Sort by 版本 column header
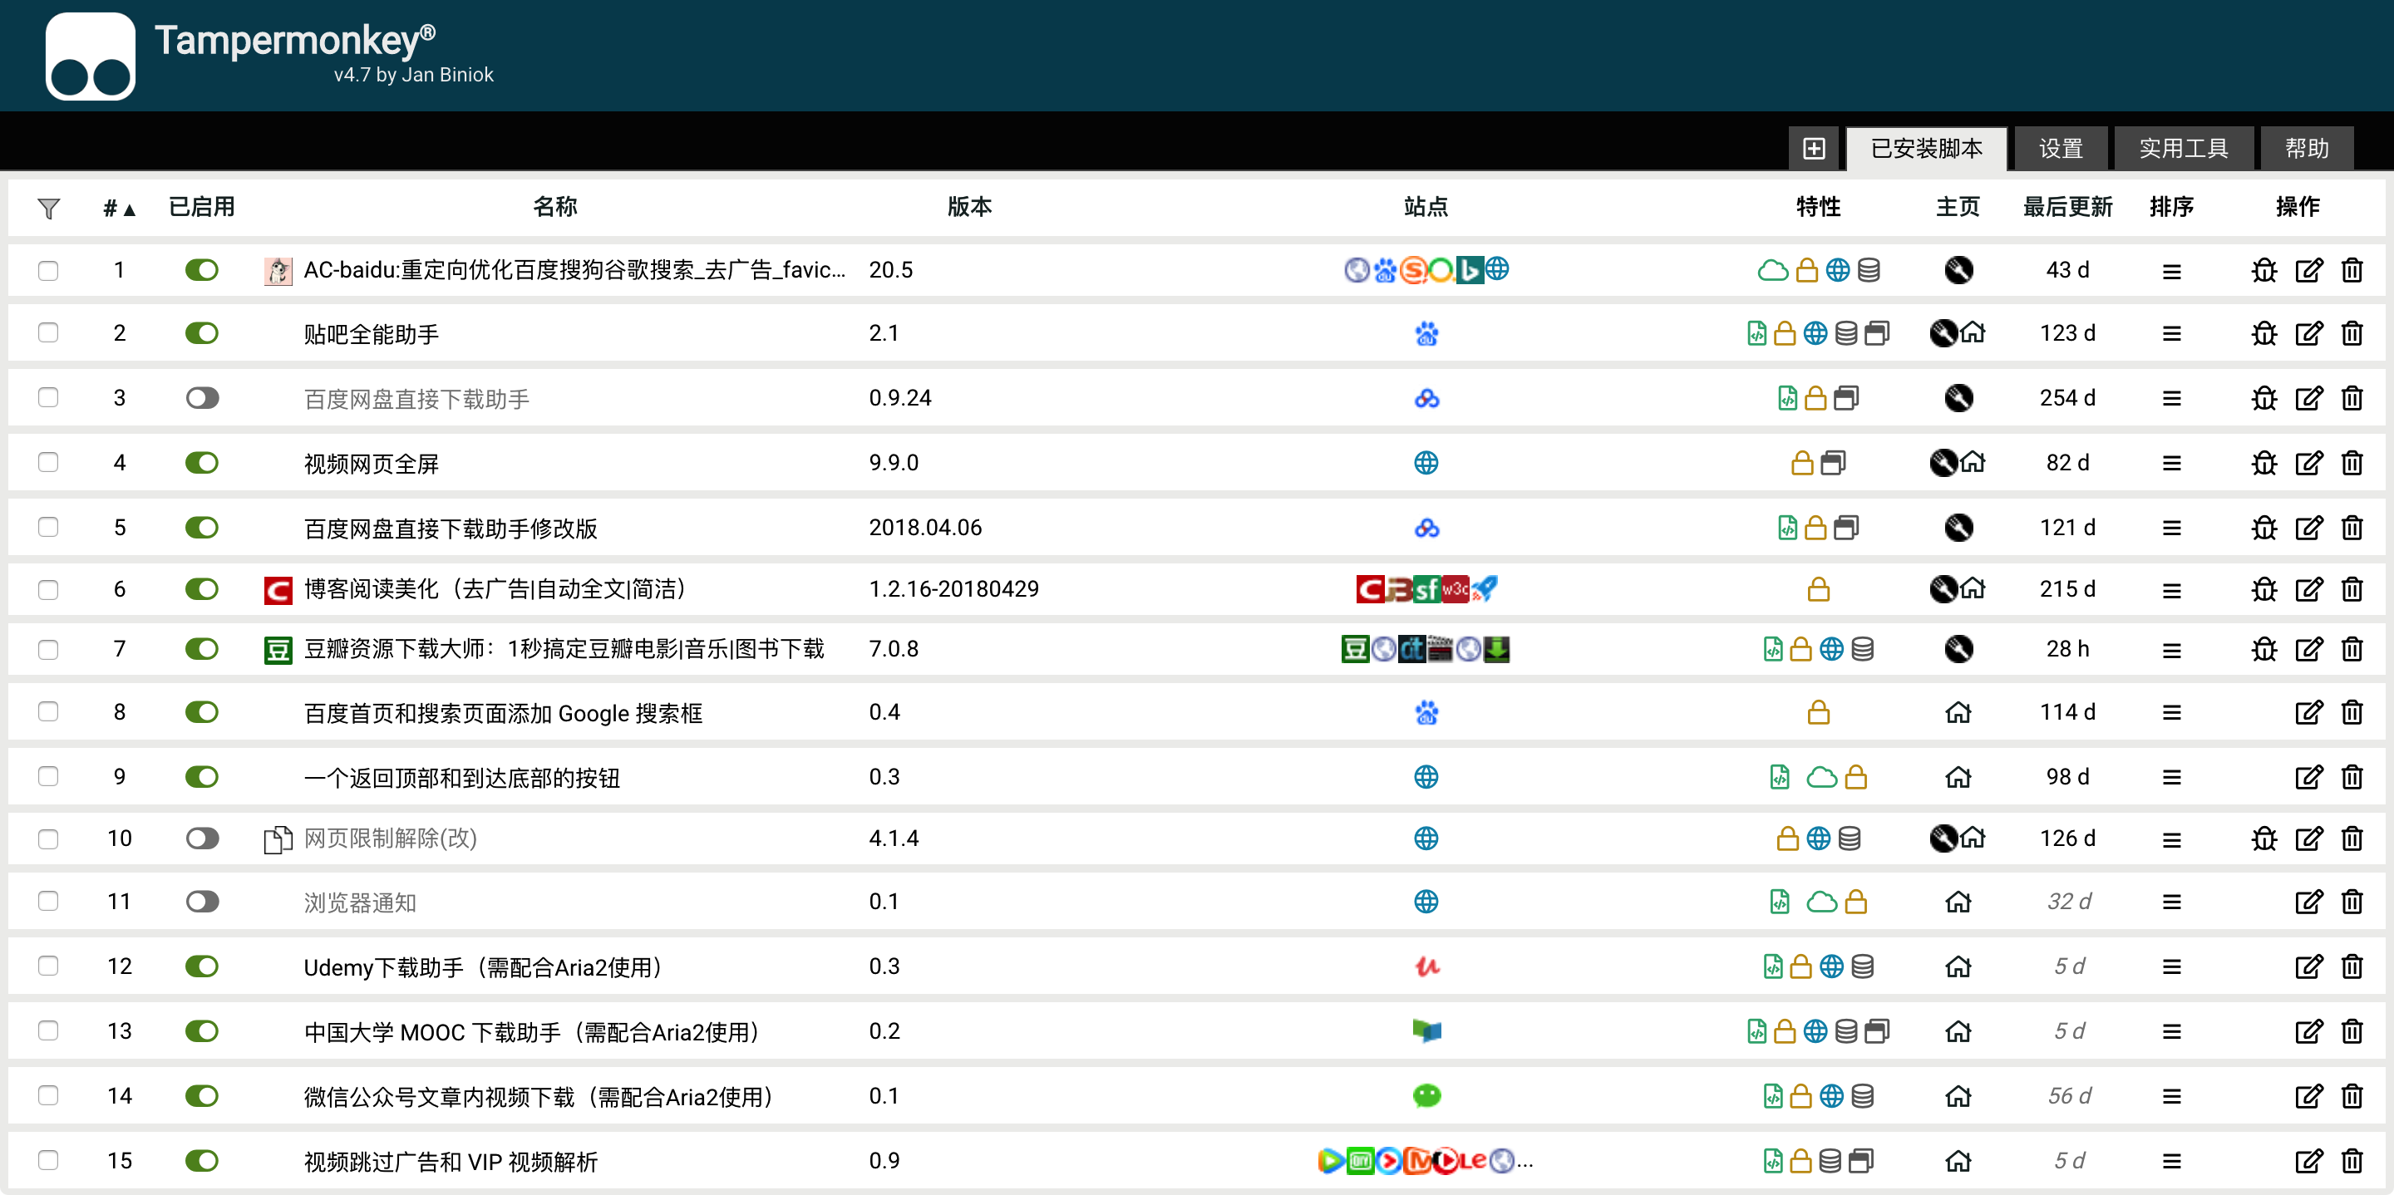The height and width of the screenshot is (1195, 2394). 969,206
